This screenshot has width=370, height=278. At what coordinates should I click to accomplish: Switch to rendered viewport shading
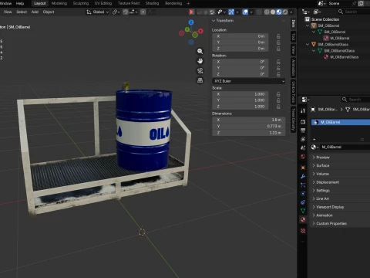click(x=285, y=12)
